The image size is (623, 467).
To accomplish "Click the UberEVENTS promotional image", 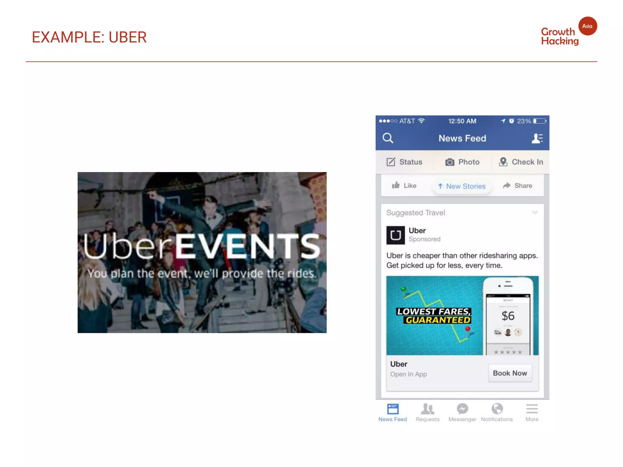I will click(x=202, y=252).
